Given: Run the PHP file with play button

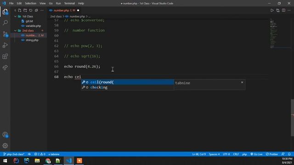Looking at the screenshot, I should coord(272,10).
